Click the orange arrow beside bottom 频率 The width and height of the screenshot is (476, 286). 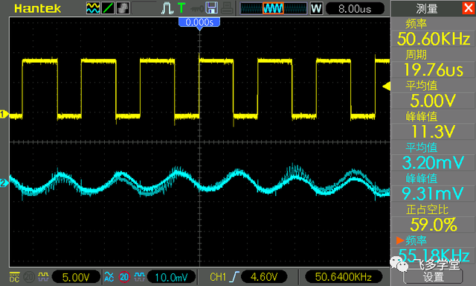point(400,241)
